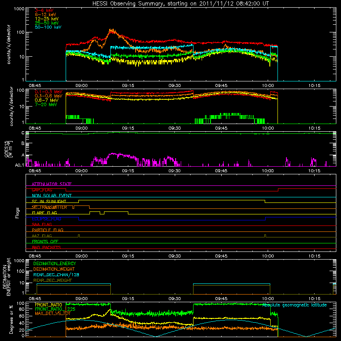The height and width of the screenshot is (341, 341).
Task: Click the 08:45 tick label under the MeV panel
Action: [35, 128]
